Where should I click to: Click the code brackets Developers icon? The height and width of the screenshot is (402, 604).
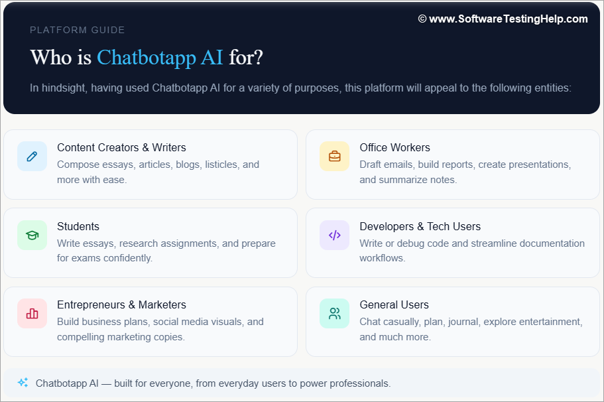pyautogui.click(x=334, y=235)
